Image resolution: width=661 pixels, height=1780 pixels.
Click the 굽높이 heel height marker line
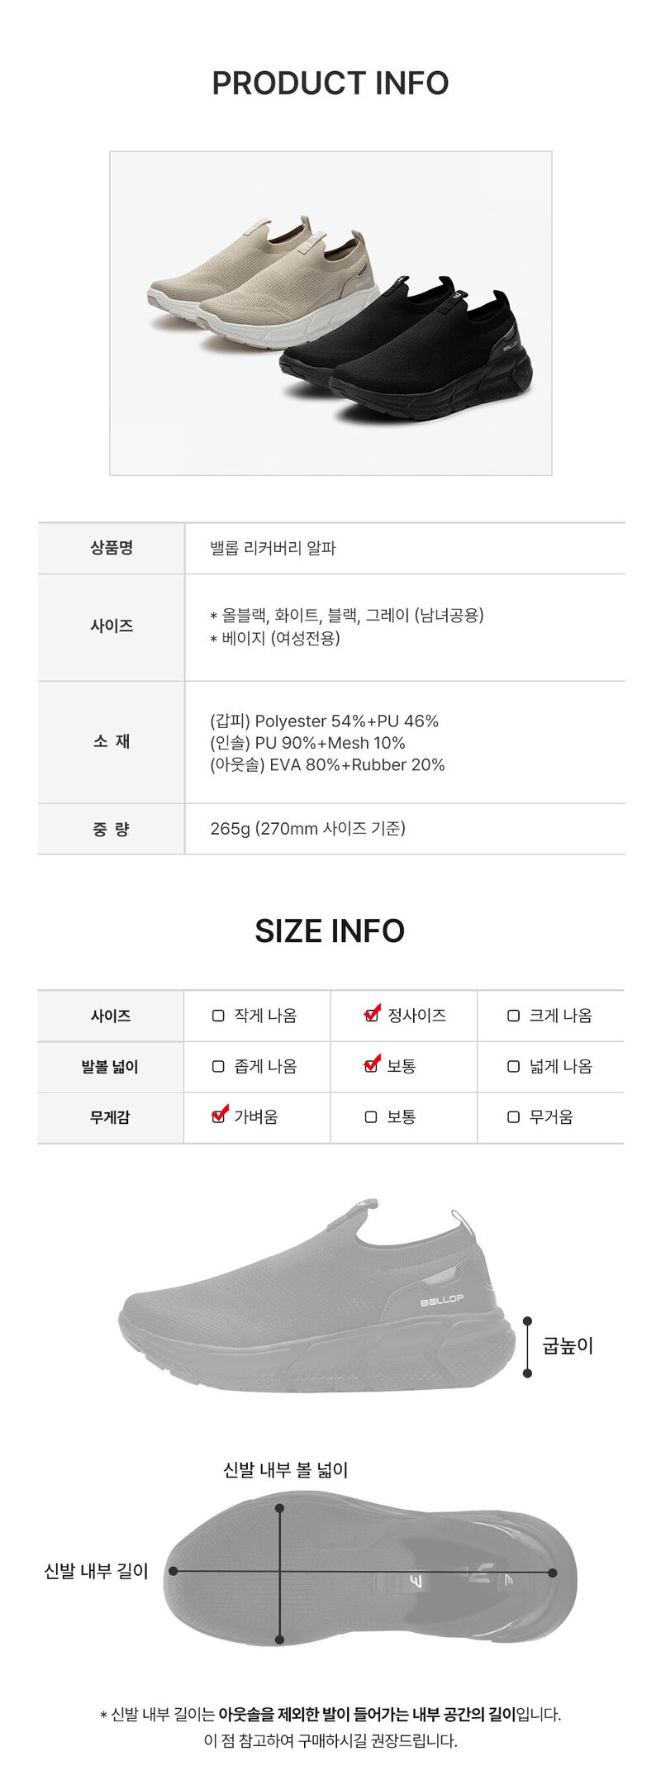[x=527, y=1348]
